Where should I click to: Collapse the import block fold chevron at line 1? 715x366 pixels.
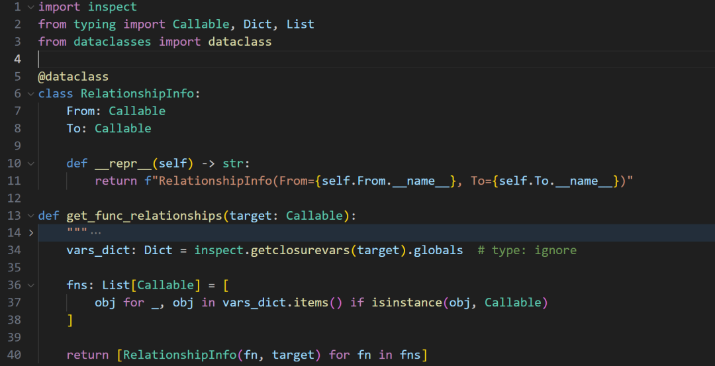pyautogui.click(x=30, y=7)
